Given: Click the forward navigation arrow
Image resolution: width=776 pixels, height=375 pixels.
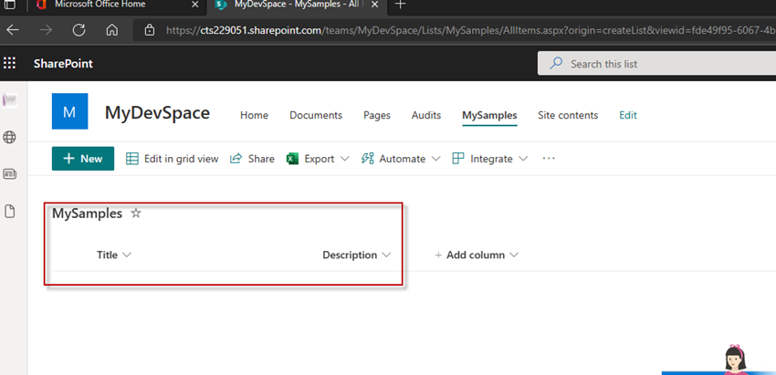Looking at the screenshot, I should [46, 30].
